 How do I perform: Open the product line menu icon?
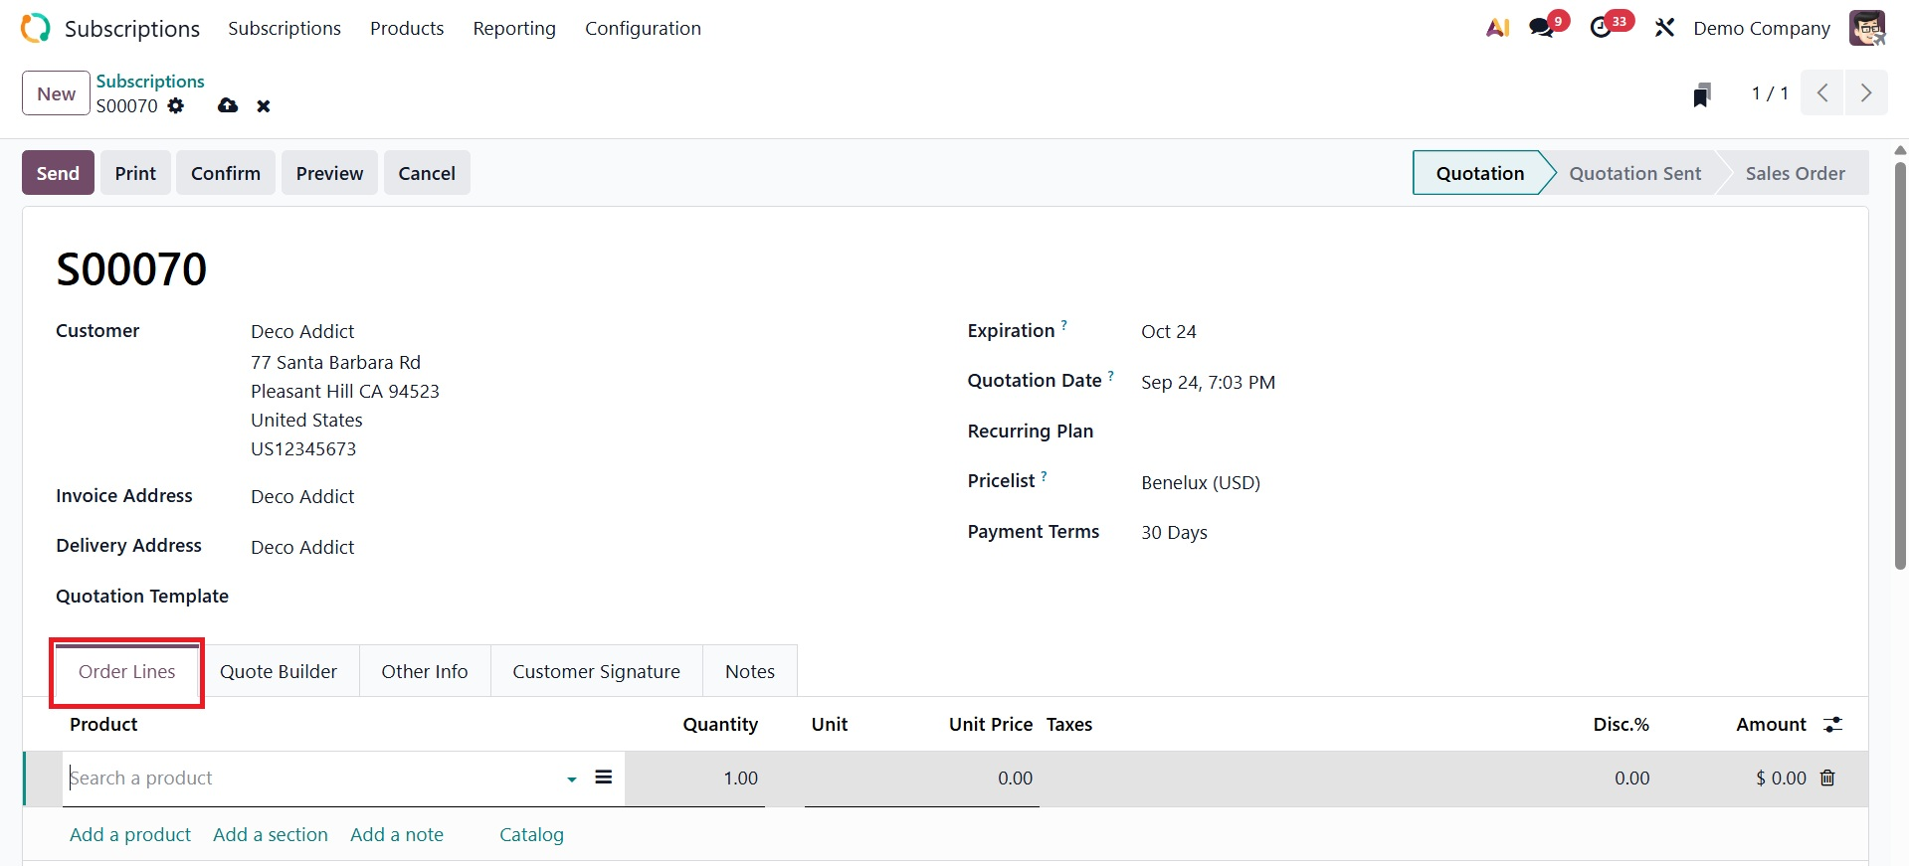coord(603,778)
